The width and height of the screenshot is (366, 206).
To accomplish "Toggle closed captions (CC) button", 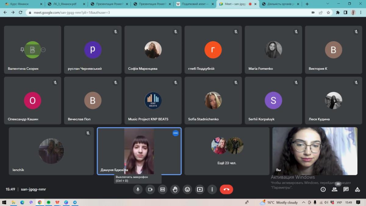I will pyautogui.click(x=163, y=189).
